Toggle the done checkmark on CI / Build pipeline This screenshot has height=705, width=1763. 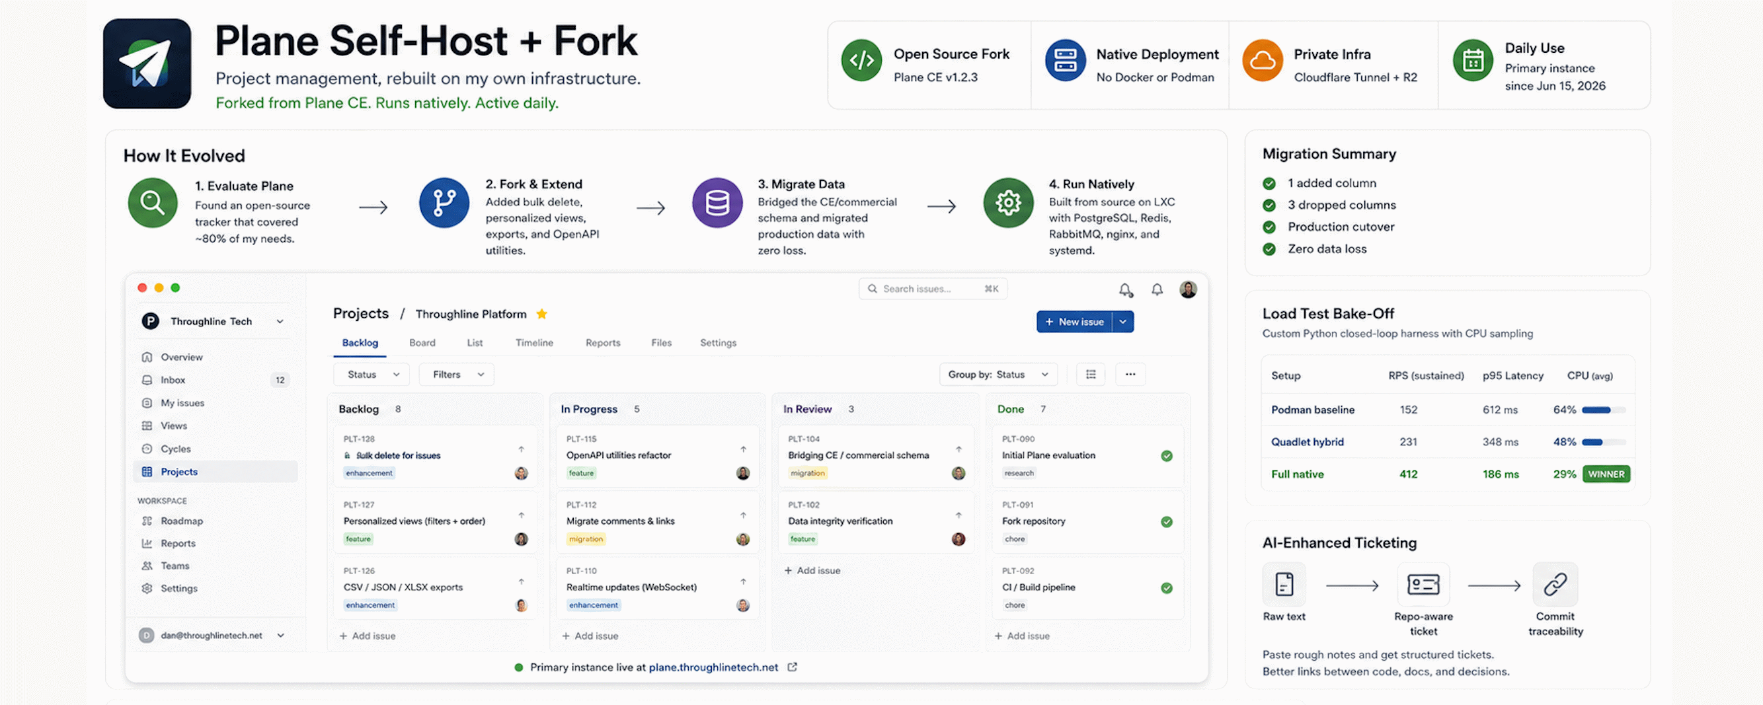pos(1167,588)
